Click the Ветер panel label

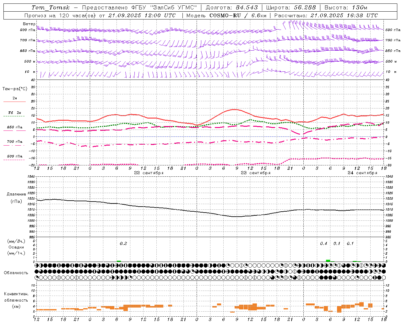tap(29, 24)
